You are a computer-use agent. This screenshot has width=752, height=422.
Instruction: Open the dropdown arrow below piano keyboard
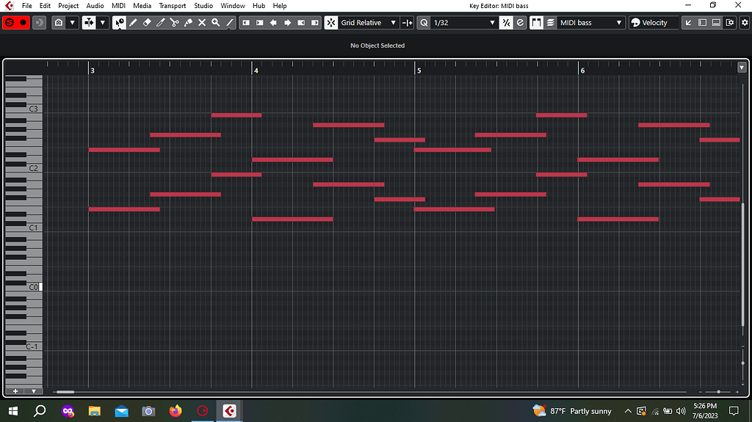pyautogui.click(x=34, y=391)
